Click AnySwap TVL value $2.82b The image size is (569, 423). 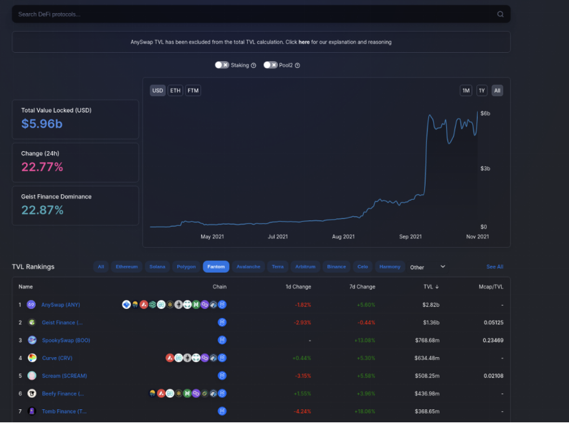coord(431,305)
